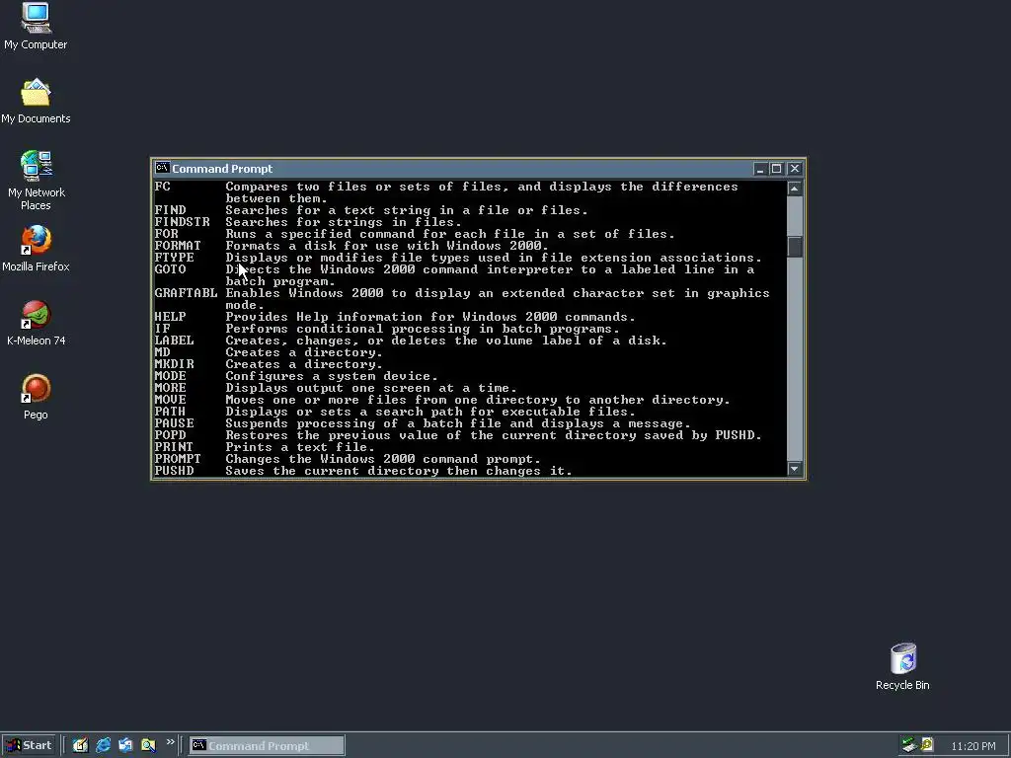Click the FC command name
1011x758 pixels.
[163, 187]
